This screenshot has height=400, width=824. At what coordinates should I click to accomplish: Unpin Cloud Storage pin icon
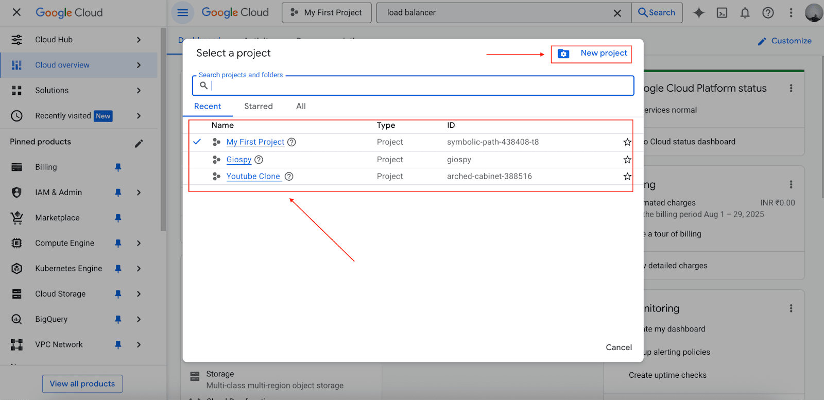[118, 294]
